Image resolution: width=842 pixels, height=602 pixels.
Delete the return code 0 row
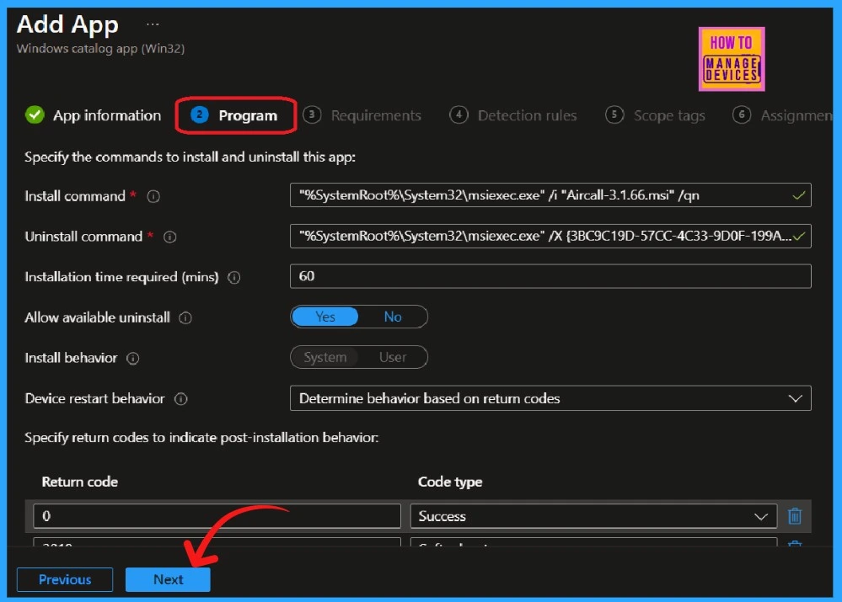coord(795,515)
